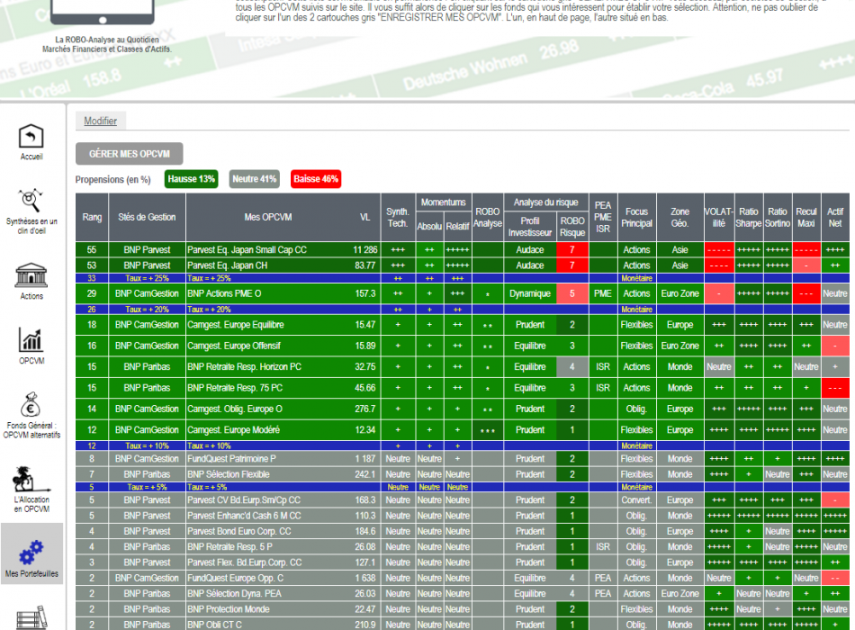The image size is (855, 630).
Task: Select BNP Protection Monde fund
Action: click(x=229, y=609)
